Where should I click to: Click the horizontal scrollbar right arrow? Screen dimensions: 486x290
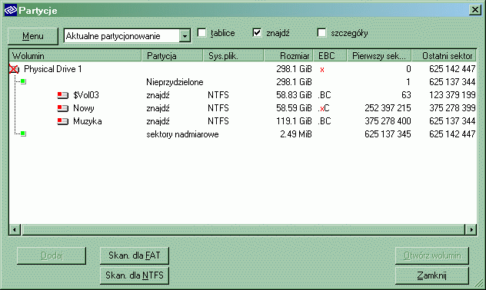tap(471, 229)
